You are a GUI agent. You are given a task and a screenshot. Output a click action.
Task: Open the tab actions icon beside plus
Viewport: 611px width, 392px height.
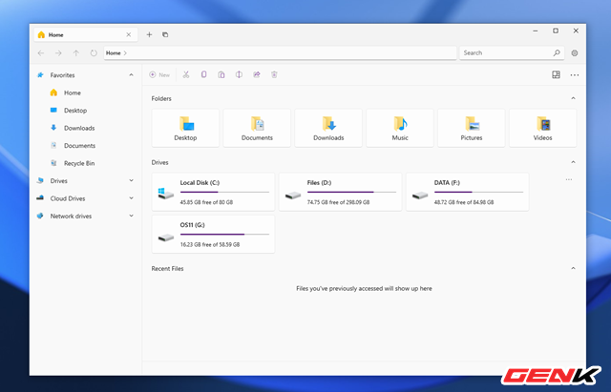point(165,34)
